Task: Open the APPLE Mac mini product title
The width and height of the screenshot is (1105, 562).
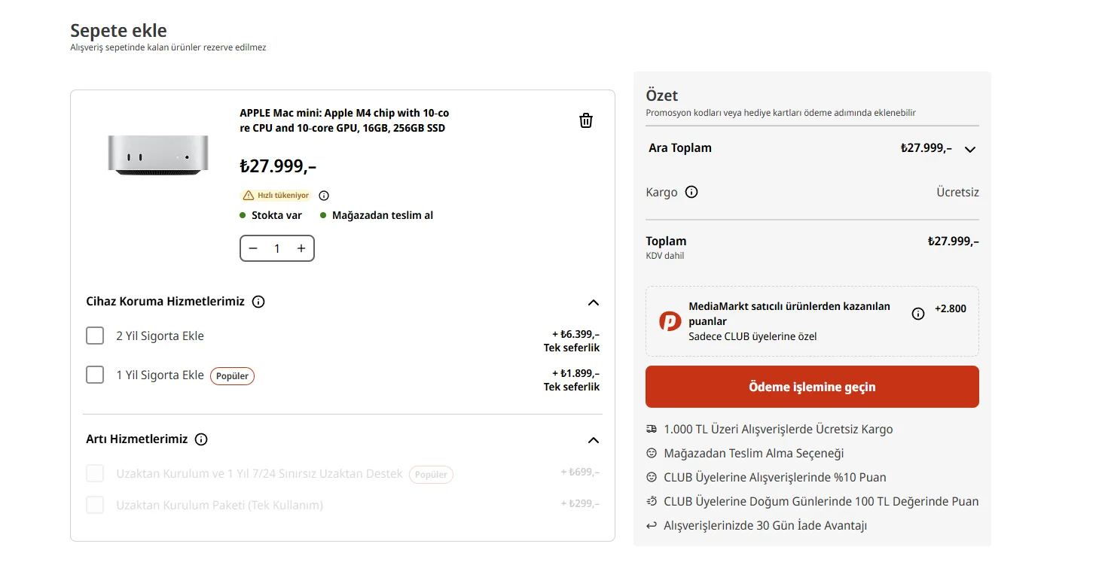Action: pos(344,120)
